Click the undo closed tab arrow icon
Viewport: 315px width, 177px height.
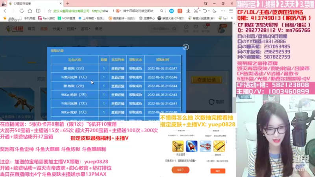point(205,11)
